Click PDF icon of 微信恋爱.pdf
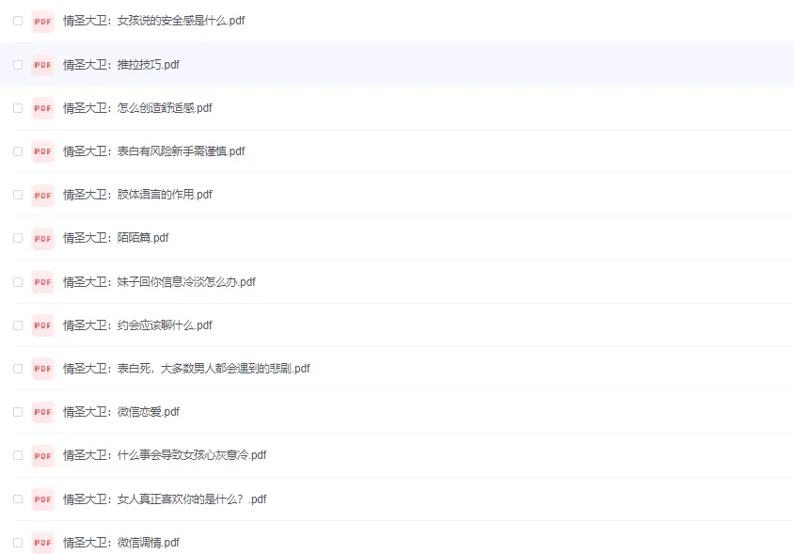Screen dimensions: 794x554 pos(43,412)
